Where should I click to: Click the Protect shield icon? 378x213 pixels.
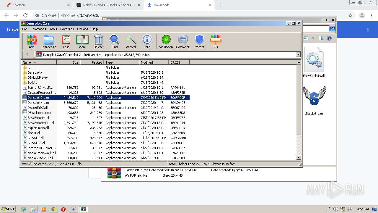(199, 42)
